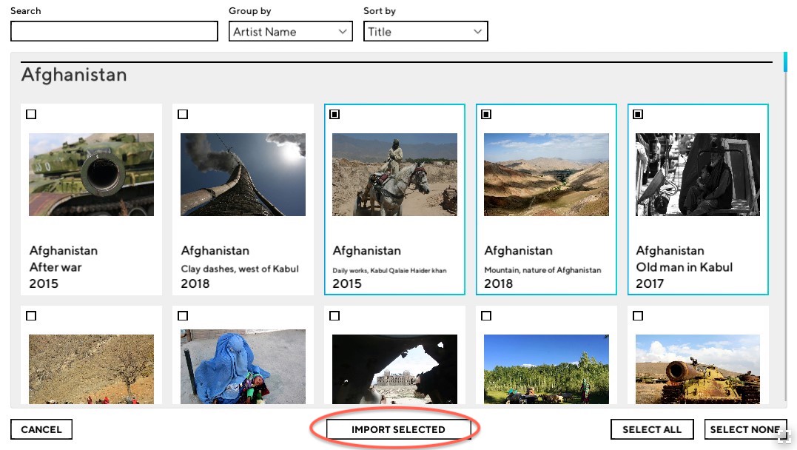The width and height of the screenshot is (797, 450).
Task: Uncheck the Daily works artwork checkbox
Action: tap(334, 115)
